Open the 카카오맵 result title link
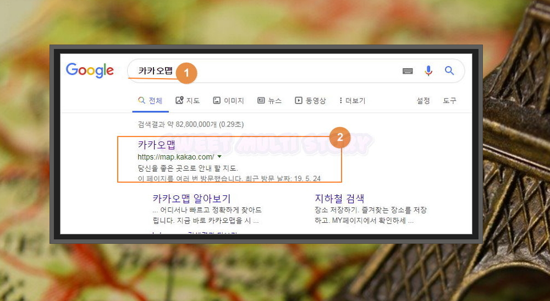Image resolution: width=550 pixels, height=301 pixels. pos(156,145)
